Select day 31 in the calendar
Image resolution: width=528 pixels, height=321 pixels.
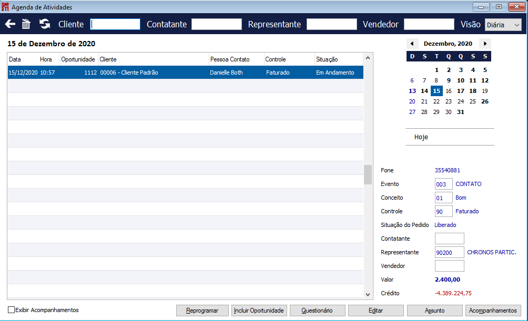pos(461,112)
